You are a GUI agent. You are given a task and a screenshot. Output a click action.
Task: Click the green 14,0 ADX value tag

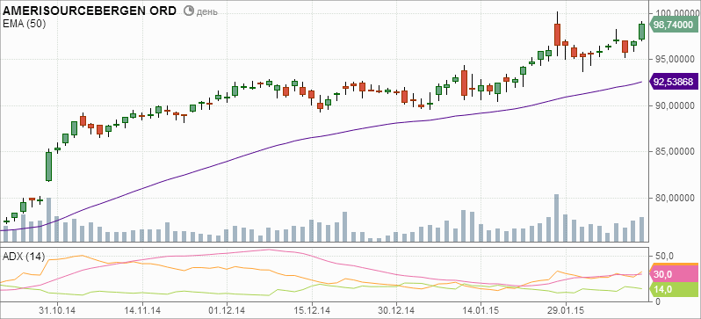point(674,289)
